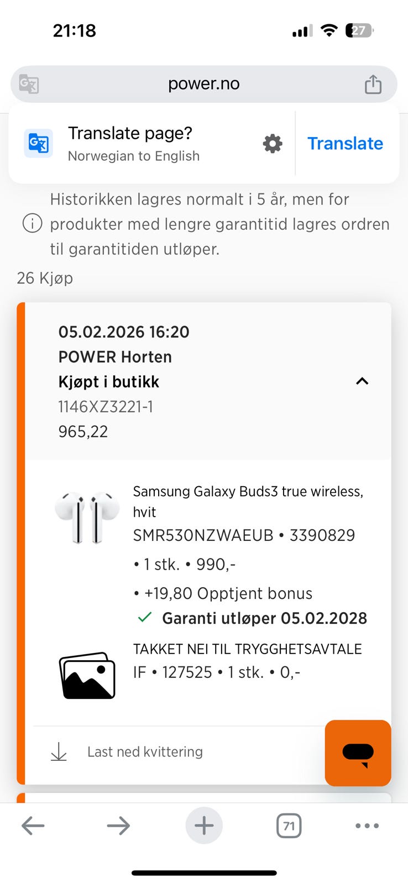Open a new tab with plus button
Image resolution: width=408 pixels, height=884 pixels.
204,826
